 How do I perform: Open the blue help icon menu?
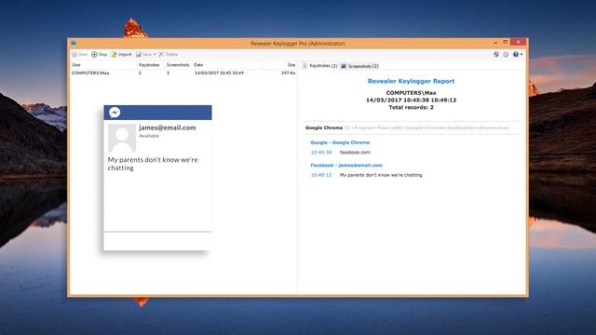tap(518, 55)
